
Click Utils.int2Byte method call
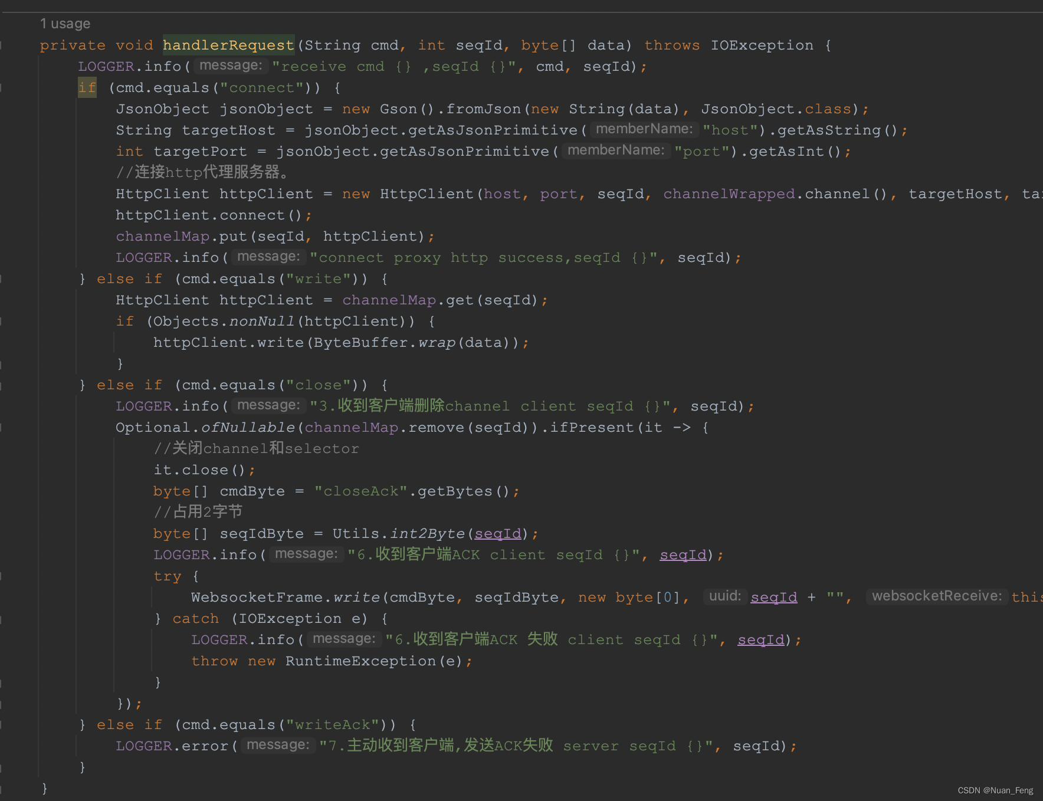pos(398,534)
